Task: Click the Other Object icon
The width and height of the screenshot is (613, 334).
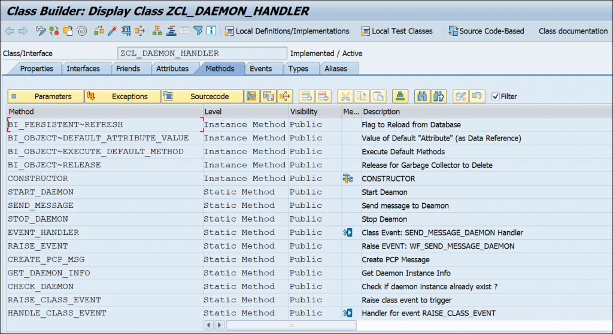Action: (68, 31)
